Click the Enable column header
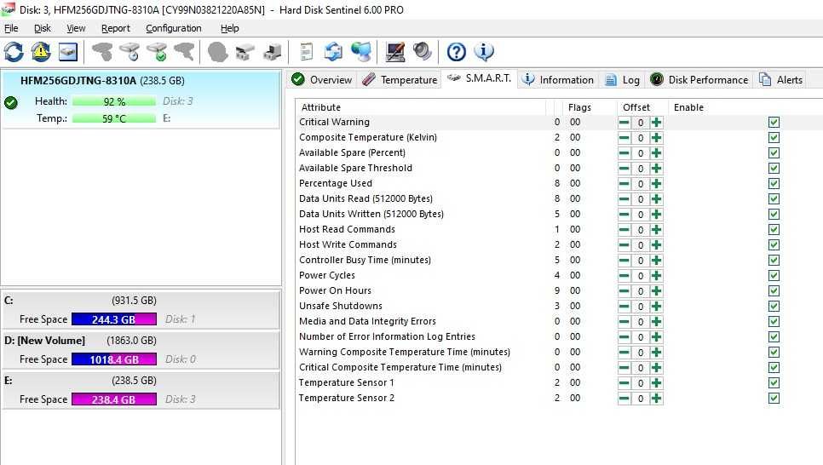This screenshot has width=823, height=465. pyautogui.click(x=745, y=107)
